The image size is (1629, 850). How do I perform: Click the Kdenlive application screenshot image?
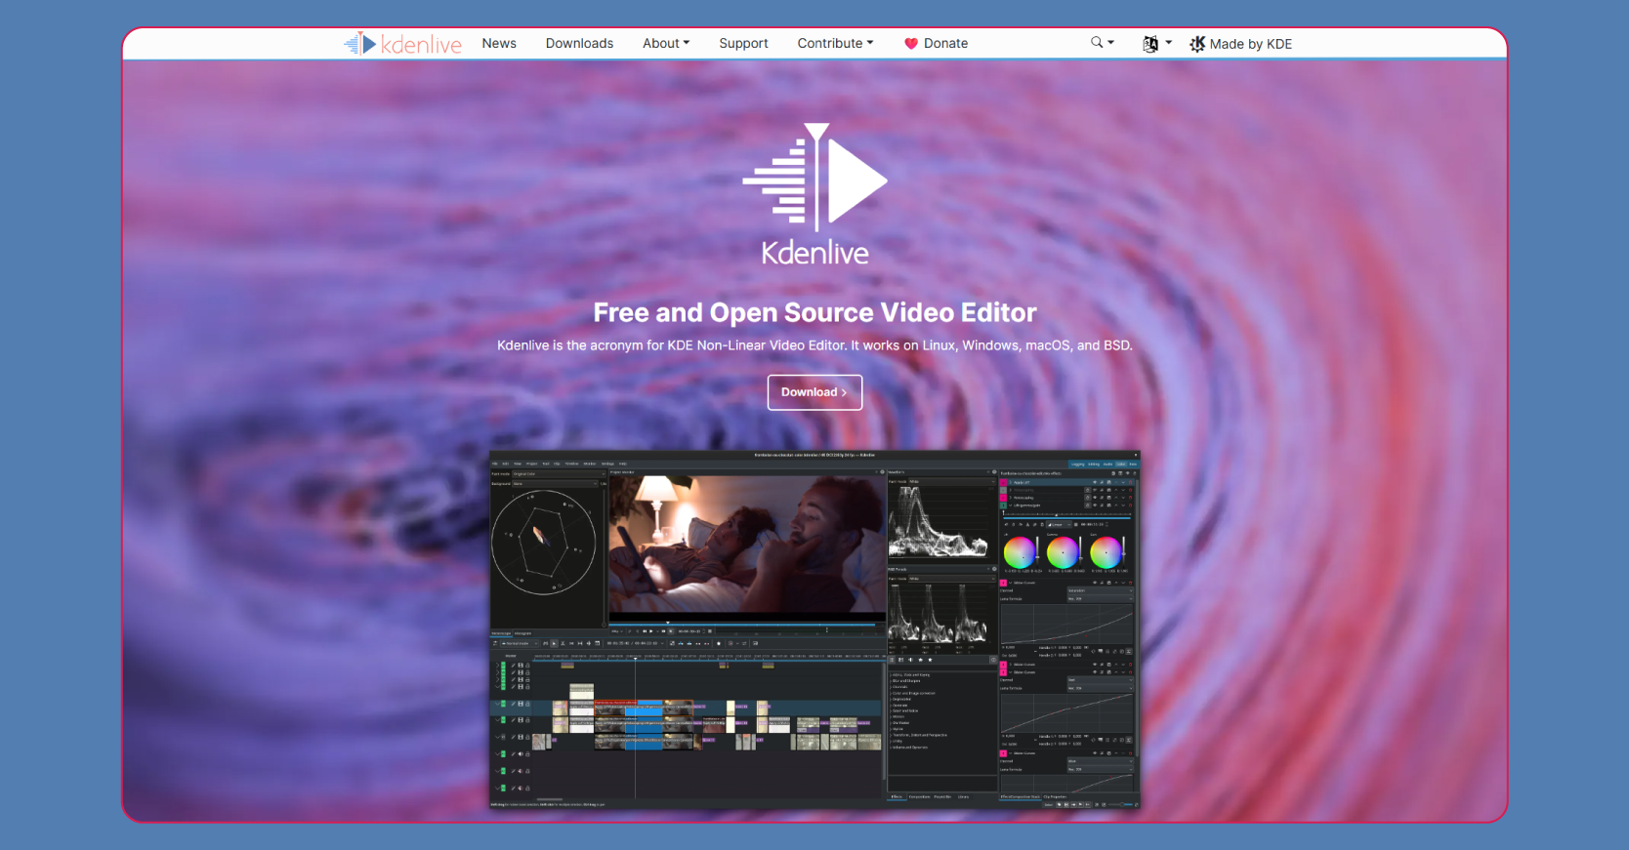click(x=814, y=629)
